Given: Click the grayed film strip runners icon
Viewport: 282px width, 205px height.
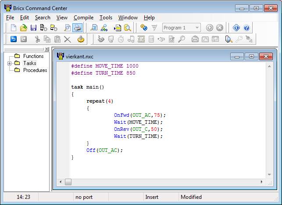Looking at the screenshot, I should (x=141, y=39).
